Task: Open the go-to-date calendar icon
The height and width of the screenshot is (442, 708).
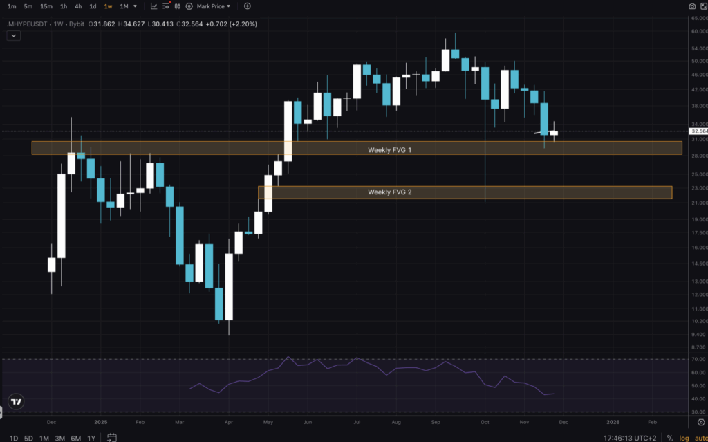Action: [x=111, y=437]
